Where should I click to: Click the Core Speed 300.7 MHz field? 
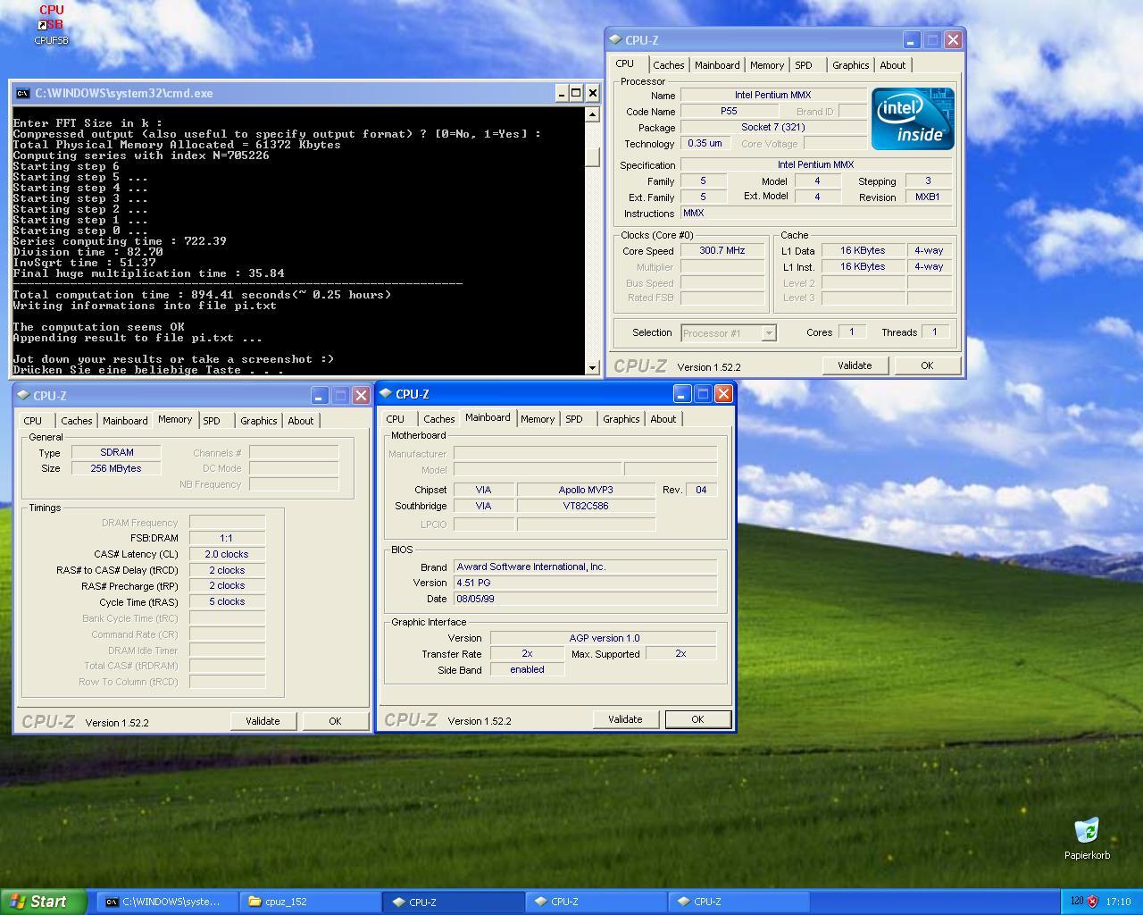(722, 251)
